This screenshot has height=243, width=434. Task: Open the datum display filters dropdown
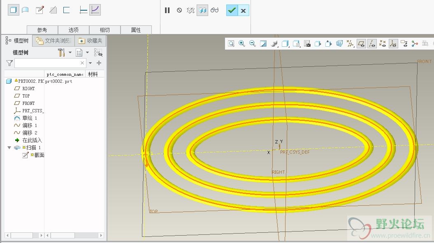pyautogui.click(x=350, y=43)
